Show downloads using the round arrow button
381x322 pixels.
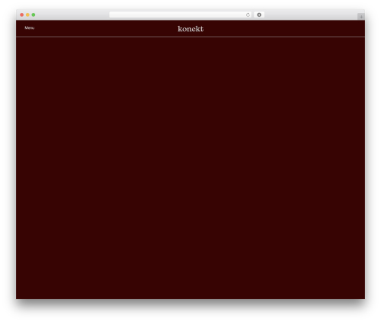[x=259, y=14]
